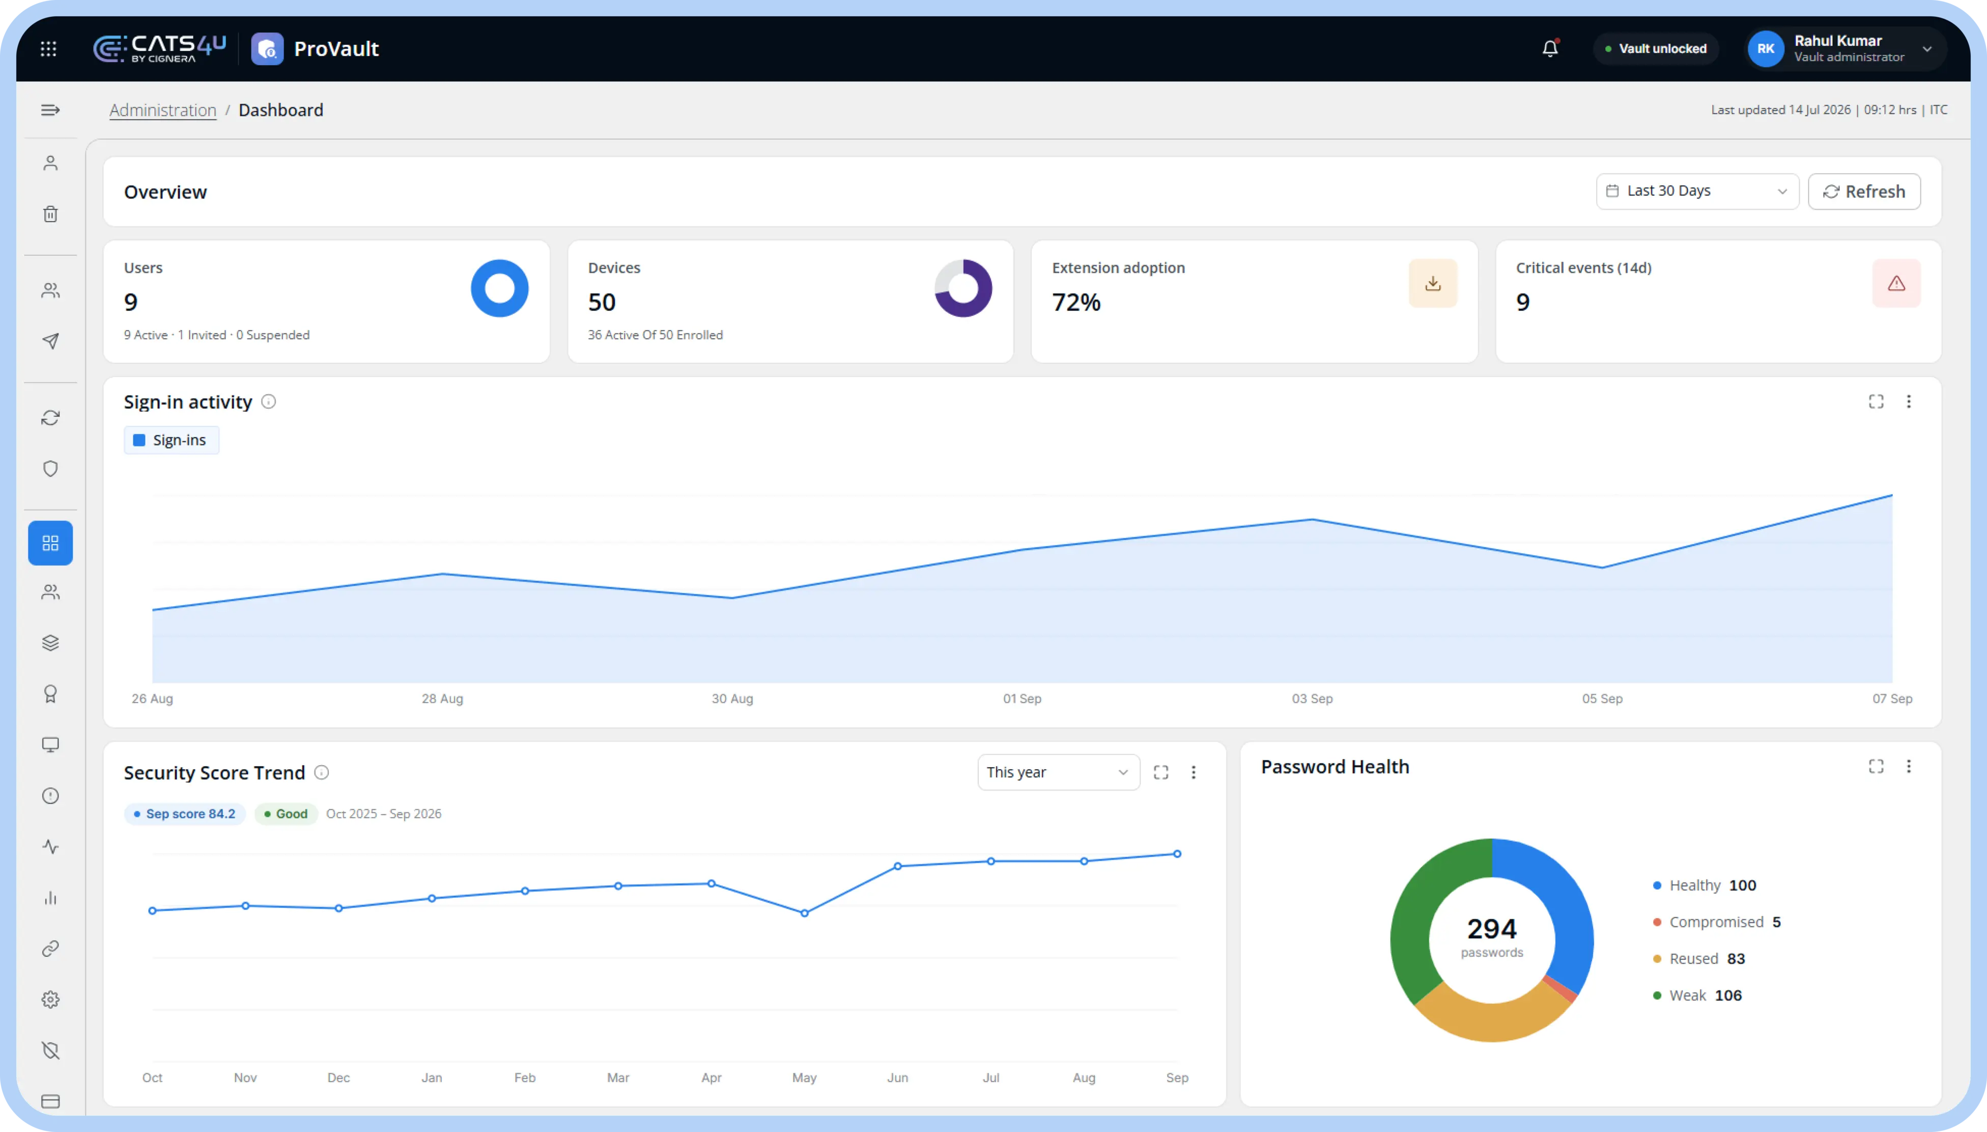
Task: Click the Users donut chart
Action: 499,289
